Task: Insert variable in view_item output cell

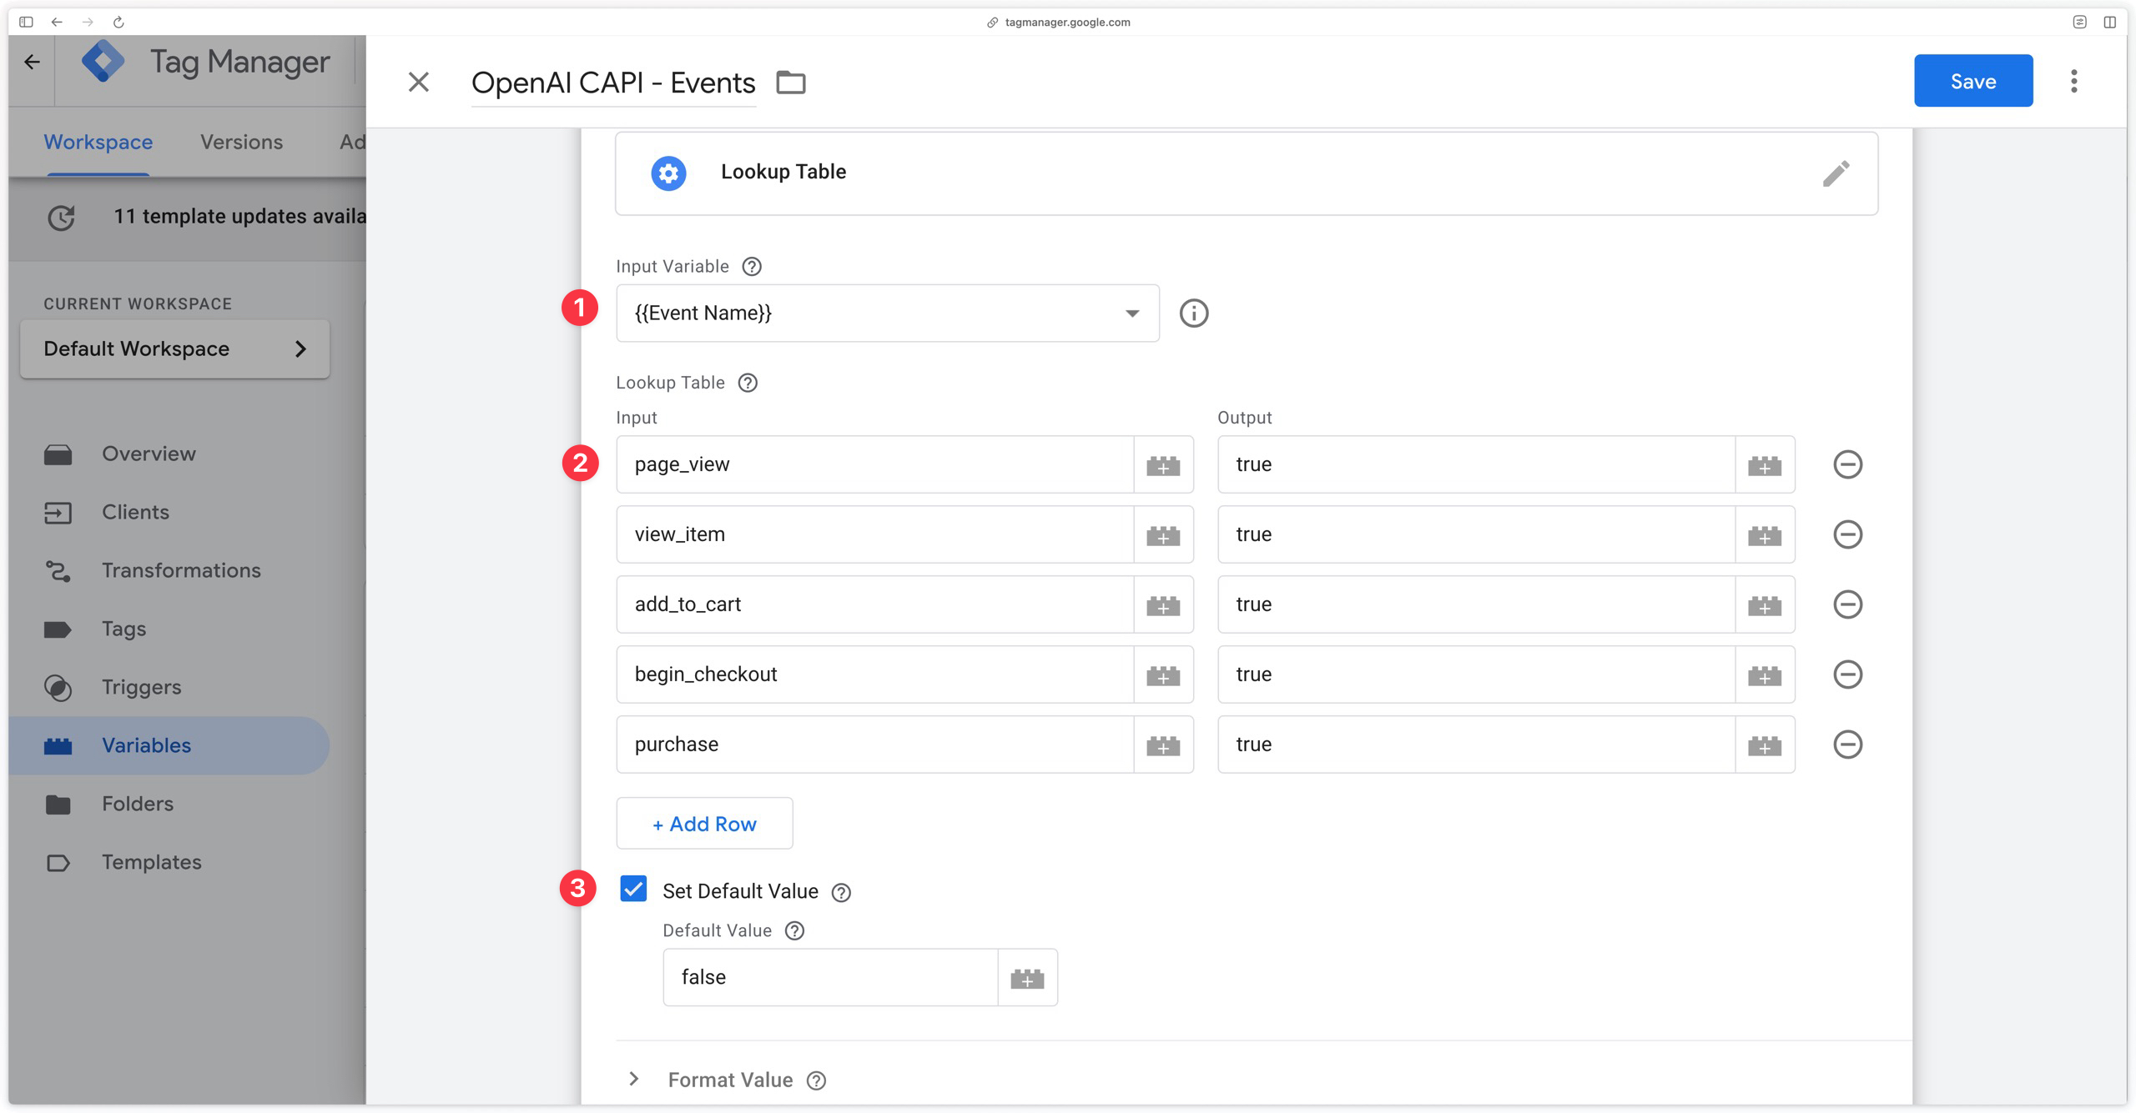Action: [1765, 534]
